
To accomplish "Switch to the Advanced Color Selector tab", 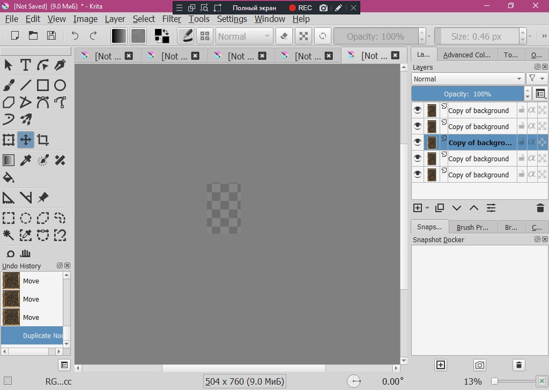I will pos(467,55).
